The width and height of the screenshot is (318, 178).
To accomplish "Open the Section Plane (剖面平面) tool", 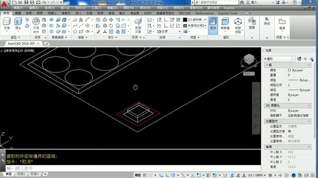I will pyautogui.click(x=138, y=25).
